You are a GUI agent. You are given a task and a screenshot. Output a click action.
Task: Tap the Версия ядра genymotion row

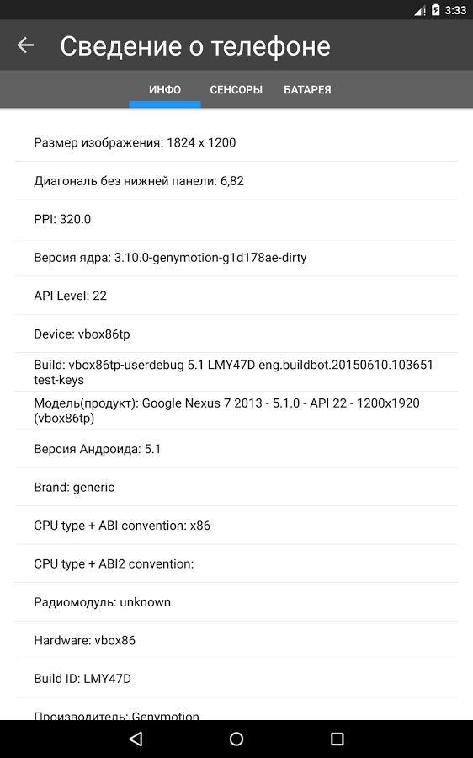click(x=236, y=257)
